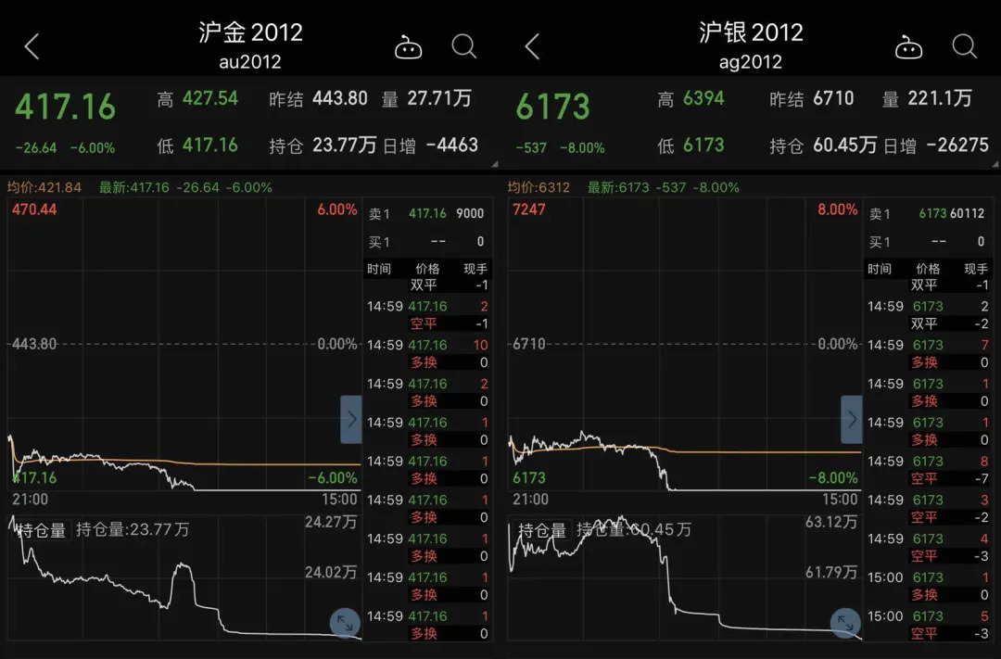
Task: Tap 持仓量 indicator label under 沪金 chart
Action: pyautogui.click(x=41, y=530)
